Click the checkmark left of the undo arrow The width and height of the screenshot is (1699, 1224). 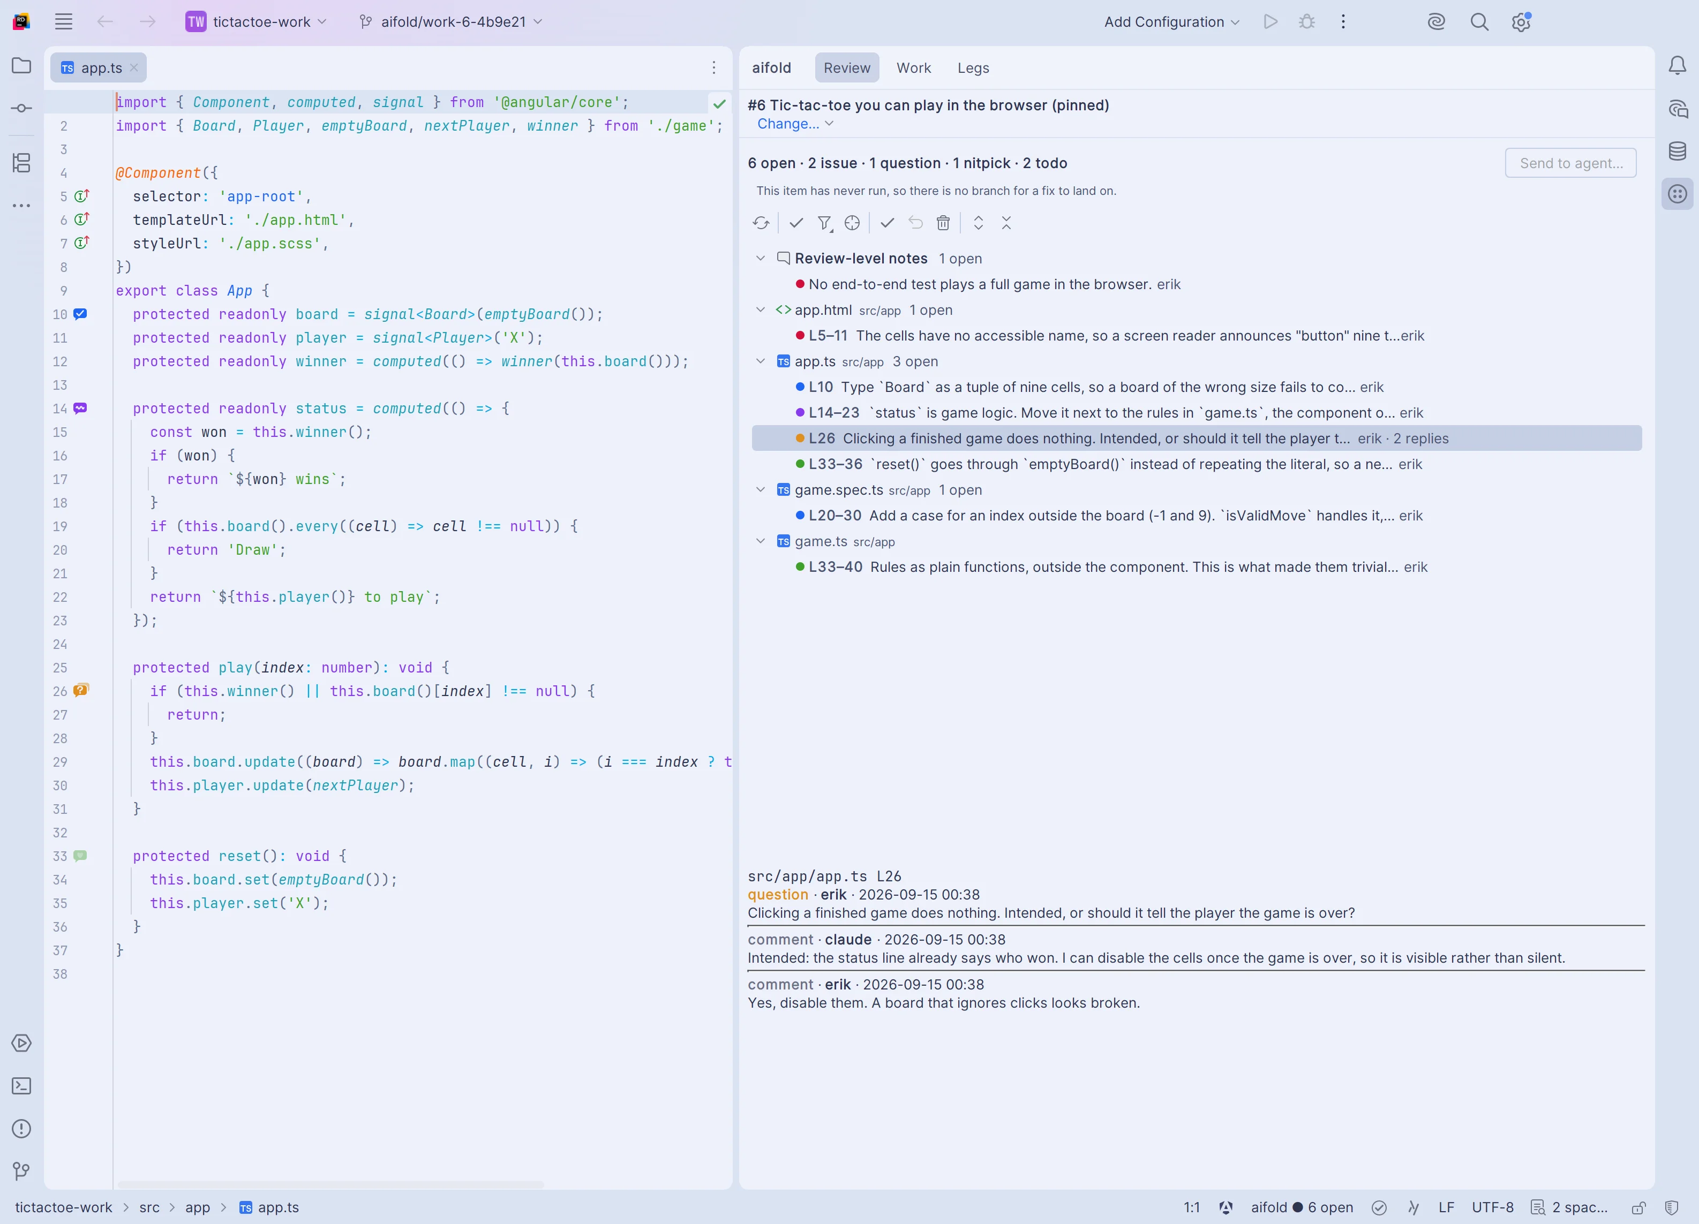(887, 223)
